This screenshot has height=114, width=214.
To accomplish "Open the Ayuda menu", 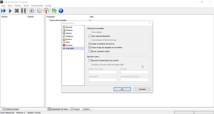I will pyautogui.click(x=48, y=6).
